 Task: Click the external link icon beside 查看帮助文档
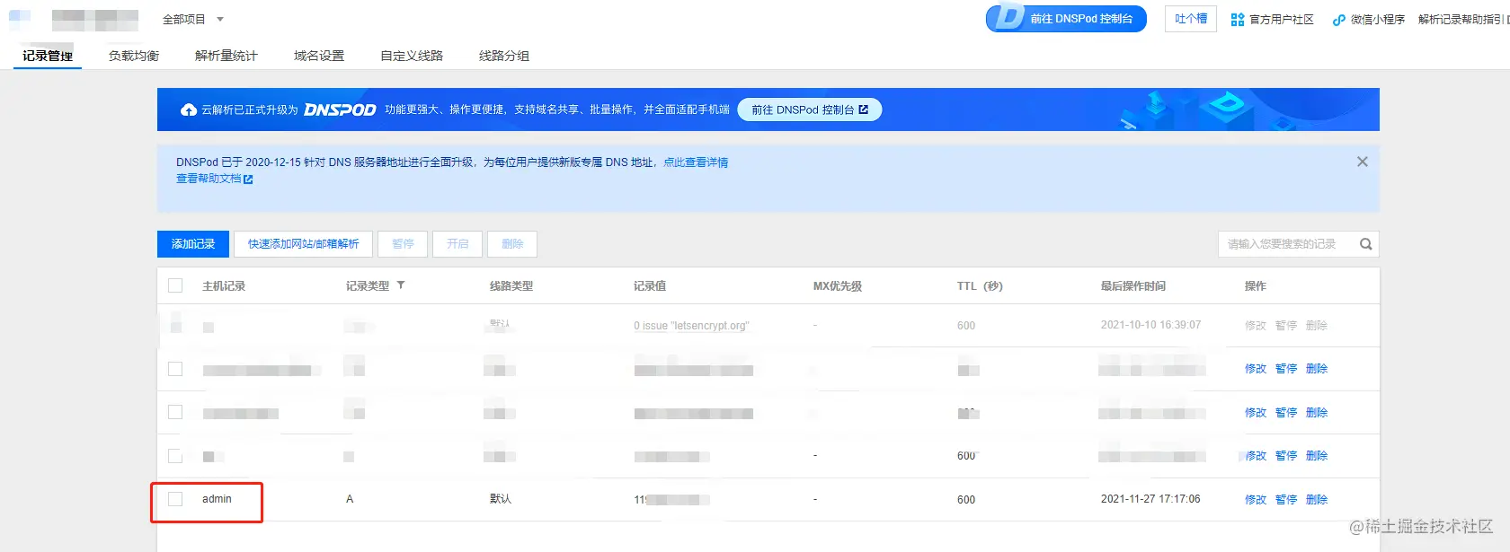coord(248,180)
